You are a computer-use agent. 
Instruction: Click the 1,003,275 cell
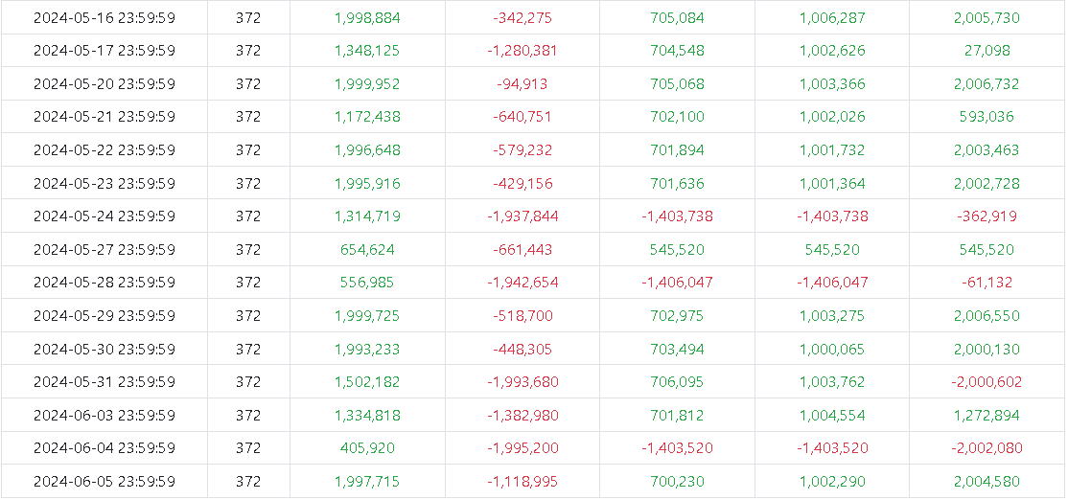coord(831,316)
